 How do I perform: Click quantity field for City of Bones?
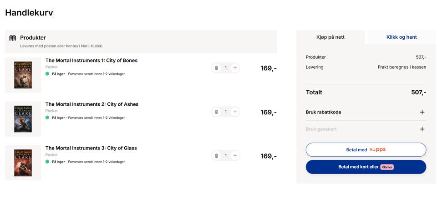click(226, 68)
